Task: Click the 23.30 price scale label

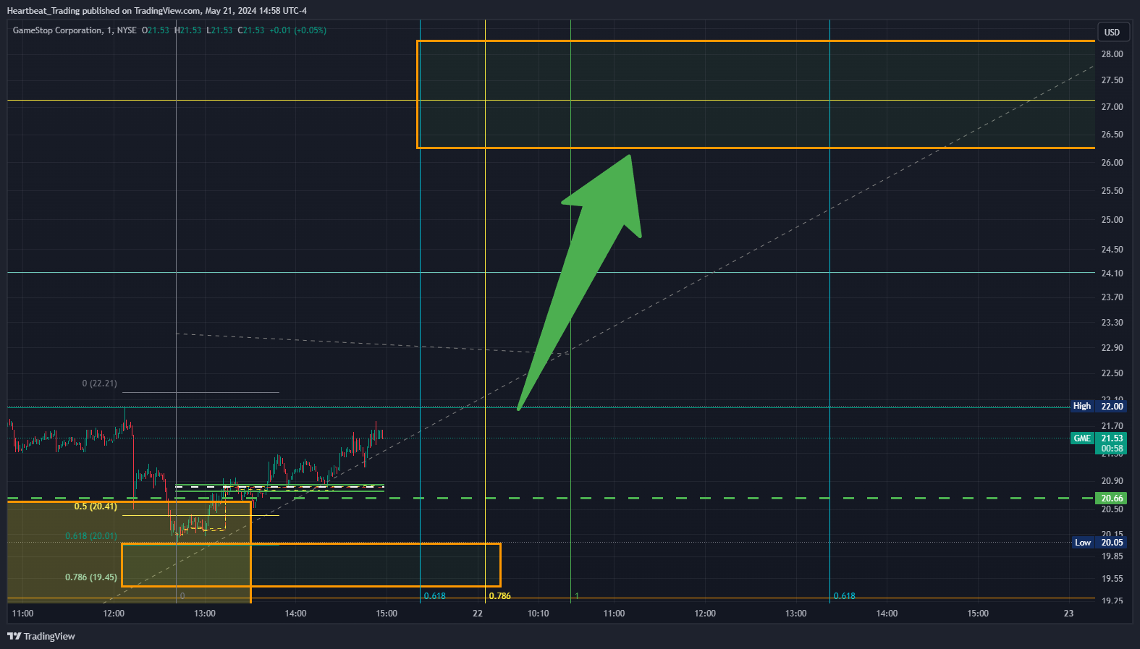Action: [x=1112, y=323]
